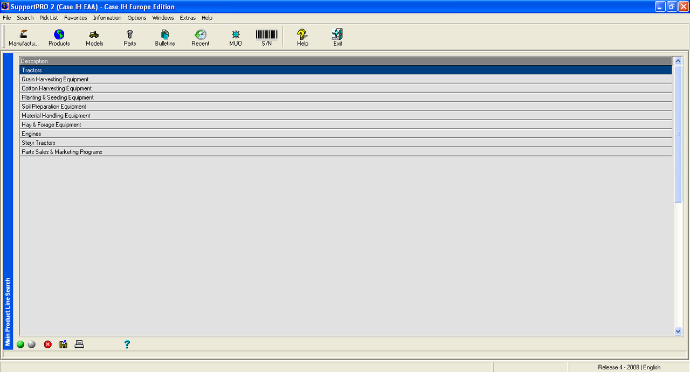Click the blue question mark icon

127,345
